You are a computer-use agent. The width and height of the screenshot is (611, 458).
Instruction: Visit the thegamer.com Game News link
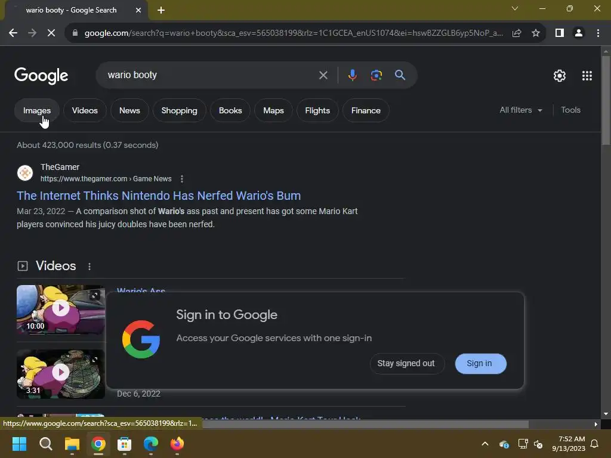click(106, 179)
